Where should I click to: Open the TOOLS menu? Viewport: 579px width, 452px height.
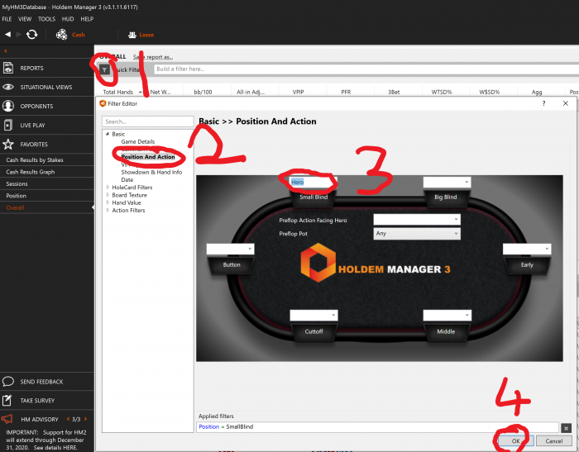click(x=46, y=19)
